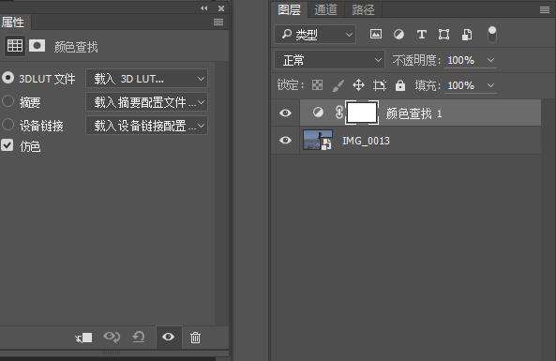Screen dimensions: 556x361
Task: Open the 载入设备链接配置 dropdown
Action: (146, 126)
